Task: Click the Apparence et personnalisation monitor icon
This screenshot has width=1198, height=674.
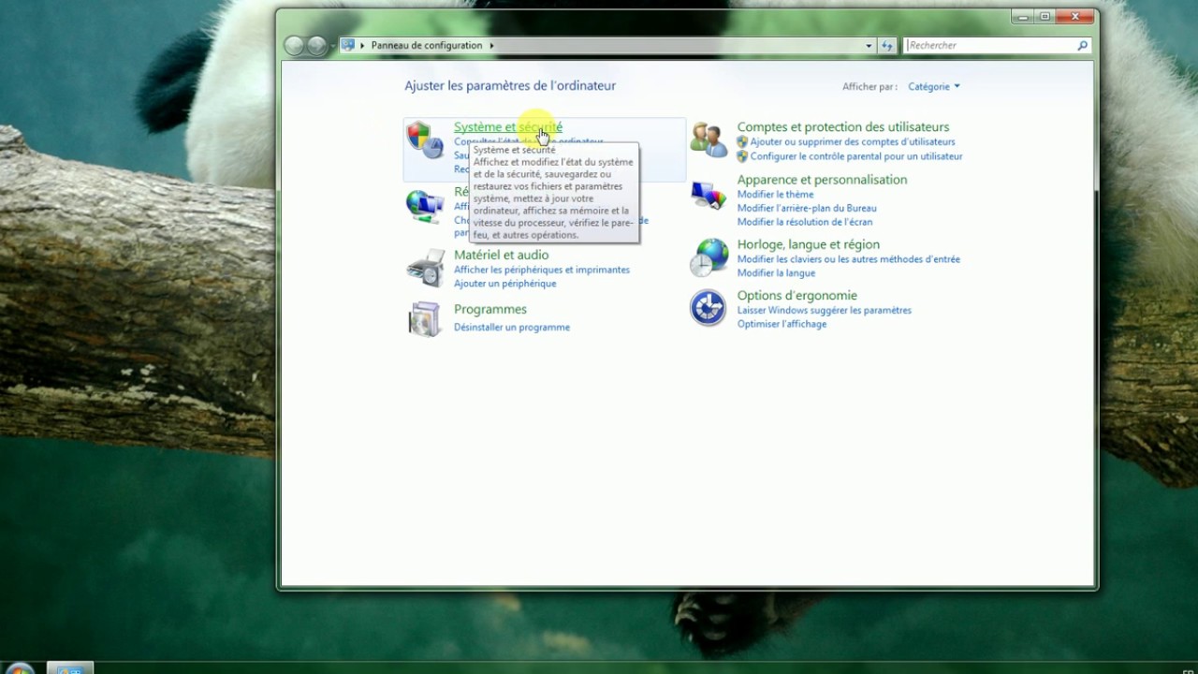Action: 709,195
